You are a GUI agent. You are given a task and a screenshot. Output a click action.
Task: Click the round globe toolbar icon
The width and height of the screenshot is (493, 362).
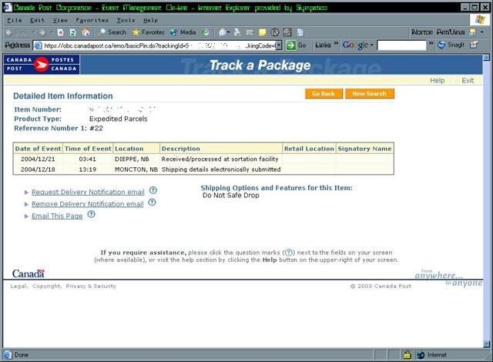275,32
